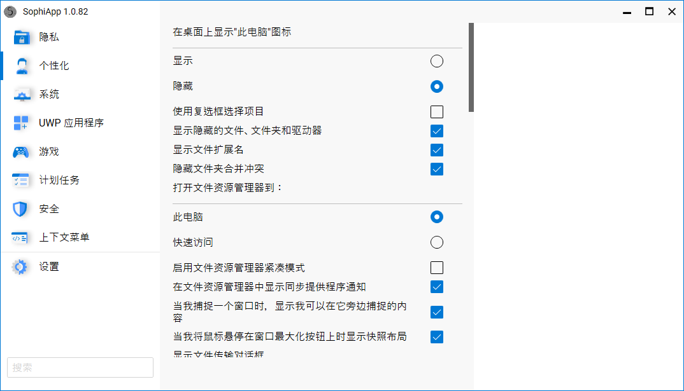This screenshot has height=391, width=684.
Task: Click the Settings (设置) gear icon
Action: 20,267
